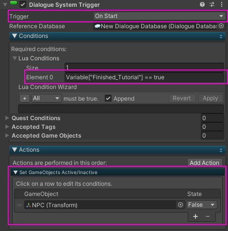Click the NPC row drag handle

pos(19,205)
